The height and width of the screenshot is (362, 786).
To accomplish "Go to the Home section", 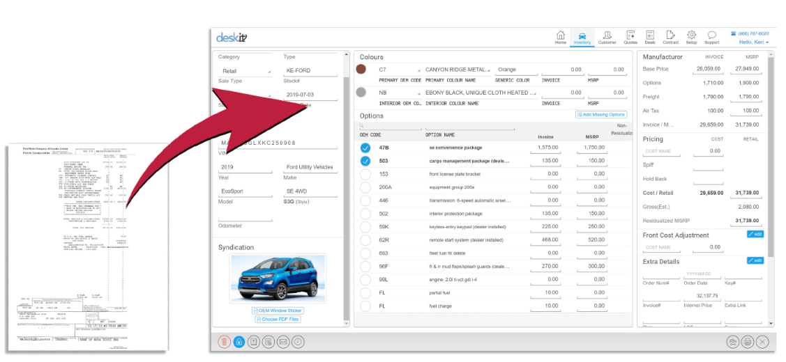I will pyautogui.click(x=561, y=38).
